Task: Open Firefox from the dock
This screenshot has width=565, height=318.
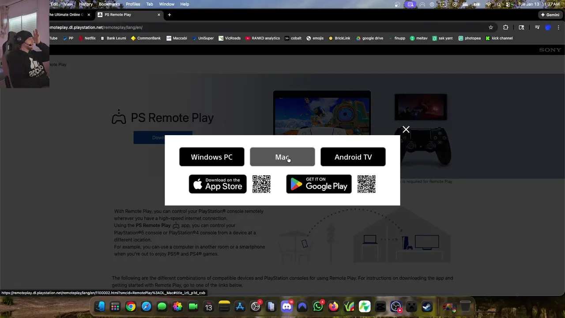Action: (333, 307)
